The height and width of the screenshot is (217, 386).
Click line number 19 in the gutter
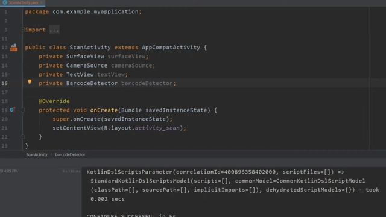pos(5,110)
